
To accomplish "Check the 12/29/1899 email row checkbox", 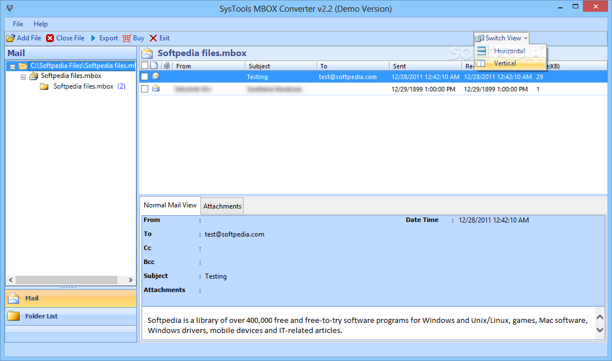I will (145, 89).
